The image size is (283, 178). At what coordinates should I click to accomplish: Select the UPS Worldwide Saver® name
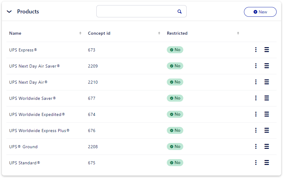click(32, 98)
